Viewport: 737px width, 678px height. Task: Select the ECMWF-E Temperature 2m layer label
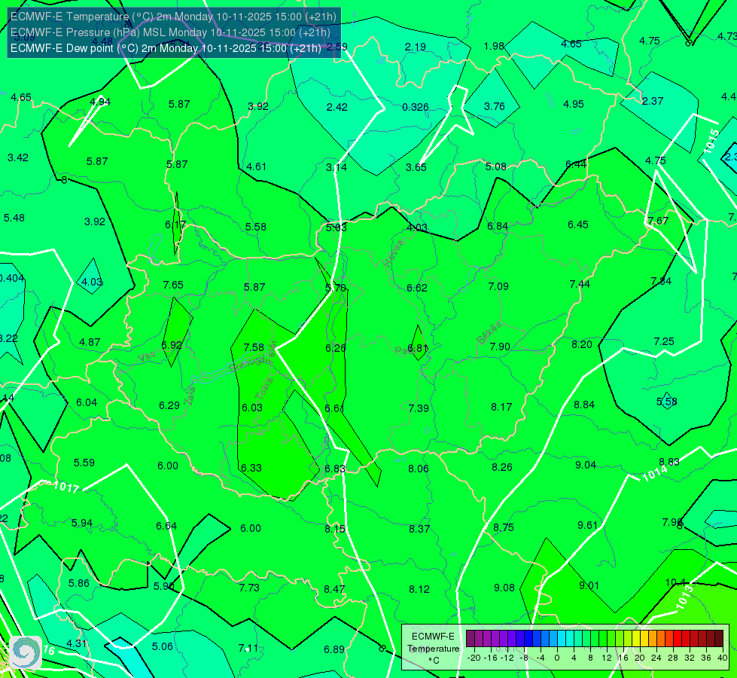pyautogui.click(x=173, y=17)
